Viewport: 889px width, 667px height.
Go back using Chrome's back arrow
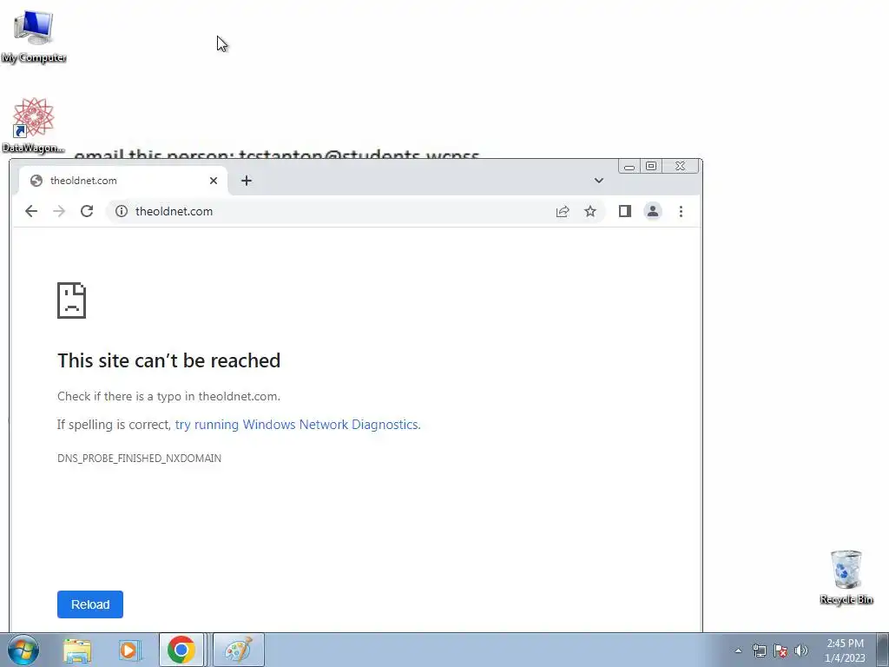31,212
